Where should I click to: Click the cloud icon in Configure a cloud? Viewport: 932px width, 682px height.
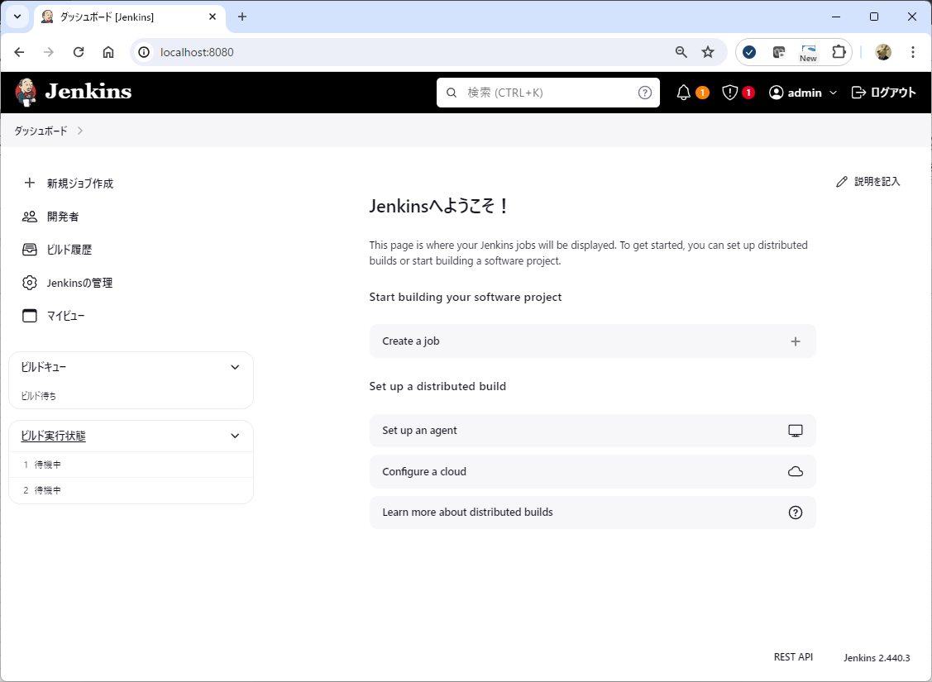(x=796, y=472)
